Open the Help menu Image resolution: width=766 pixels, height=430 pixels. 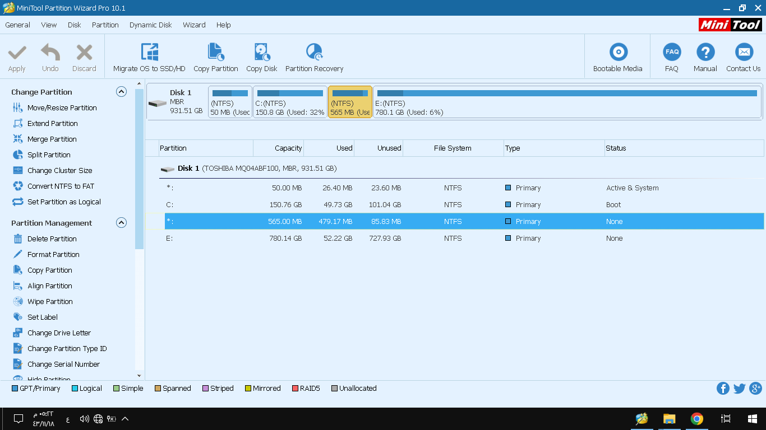coord(224,25)
